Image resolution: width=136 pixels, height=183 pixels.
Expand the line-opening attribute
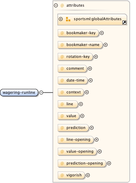click(x=96, y=139)
